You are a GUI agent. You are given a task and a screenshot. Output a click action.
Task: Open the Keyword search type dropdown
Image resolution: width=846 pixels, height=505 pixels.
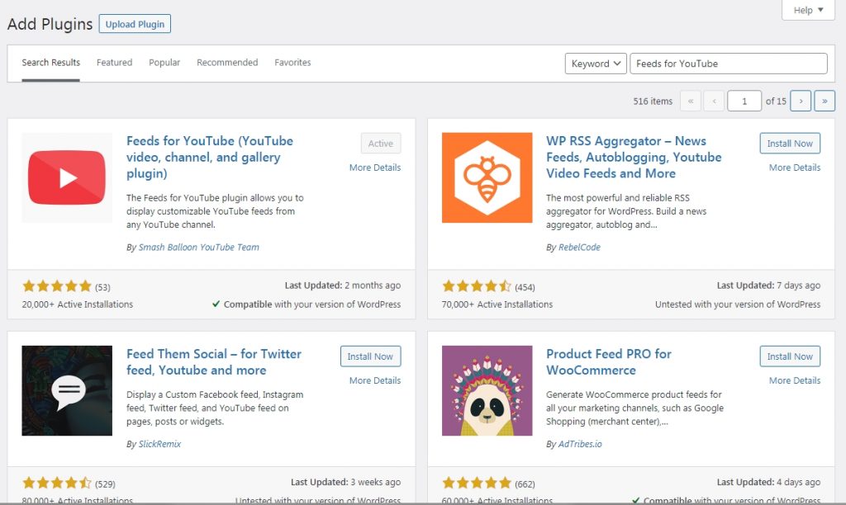[595, 64]
